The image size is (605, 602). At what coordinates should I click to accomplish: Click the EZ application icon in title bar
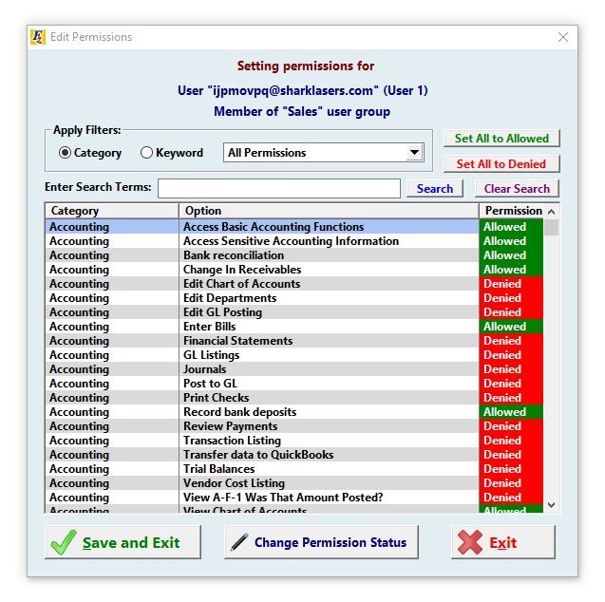pyautogui.click(x=38, y=37)
